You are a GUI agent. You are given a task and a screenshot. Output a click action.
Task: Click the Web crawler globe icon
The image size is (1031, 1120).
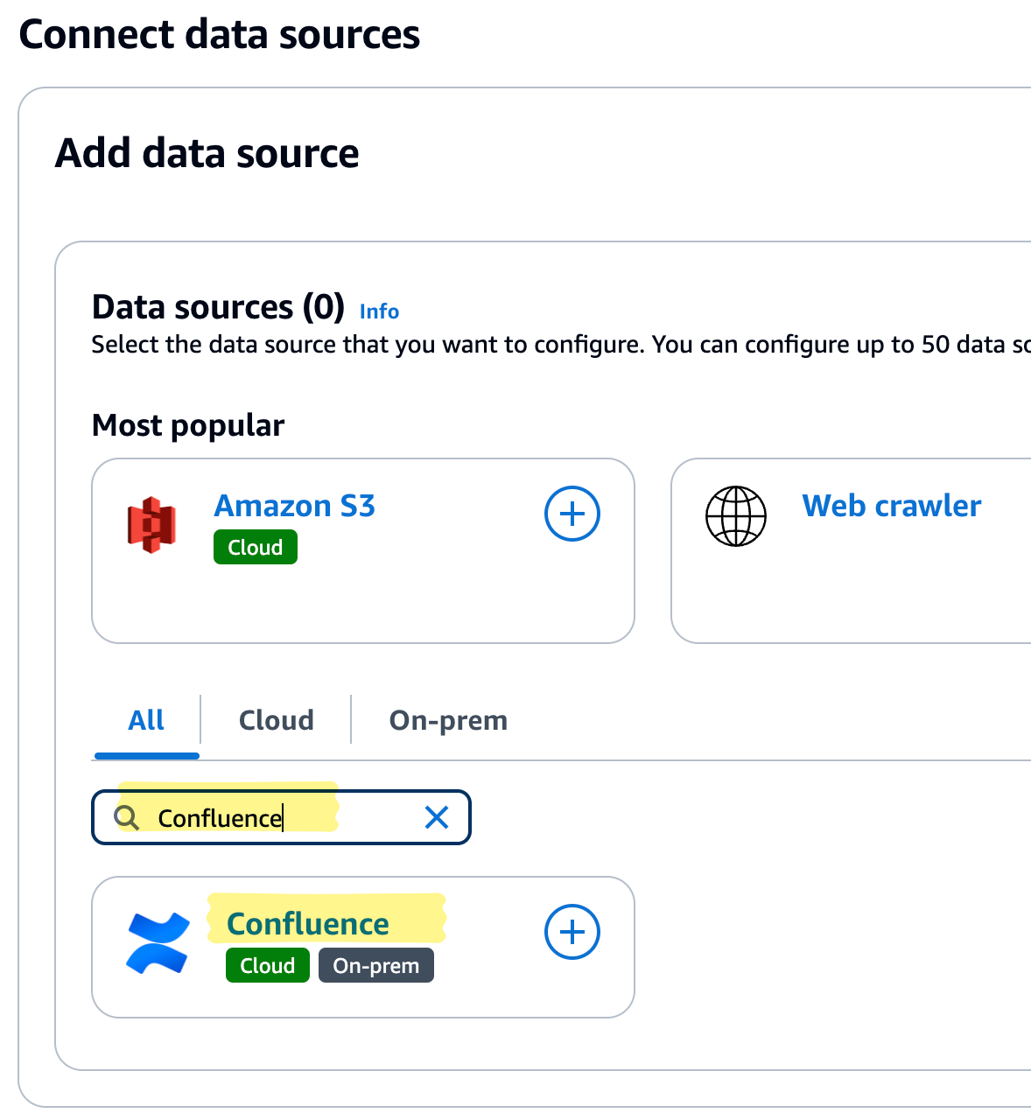[x=735, y=516]
